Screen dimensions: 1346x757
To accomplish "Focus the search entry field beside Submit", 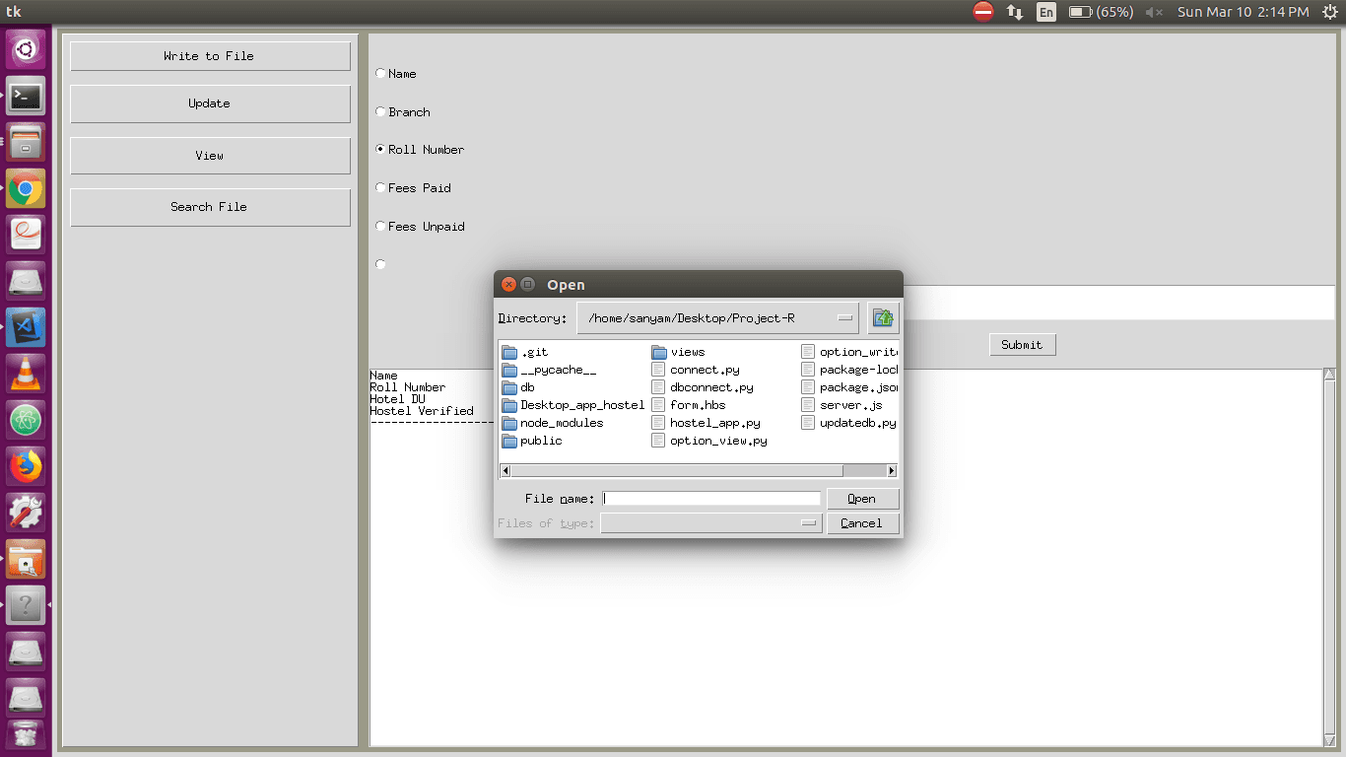I will coord(1118,304).
